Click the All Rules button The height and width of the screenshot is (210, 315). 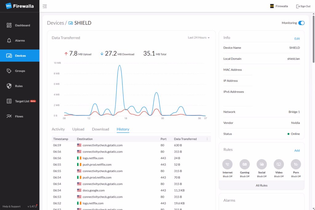[261, 185]
